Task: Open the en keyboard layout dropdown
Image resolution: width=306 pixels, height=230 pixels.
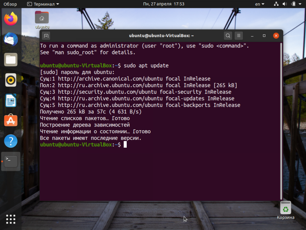Action: coord(259,4)
